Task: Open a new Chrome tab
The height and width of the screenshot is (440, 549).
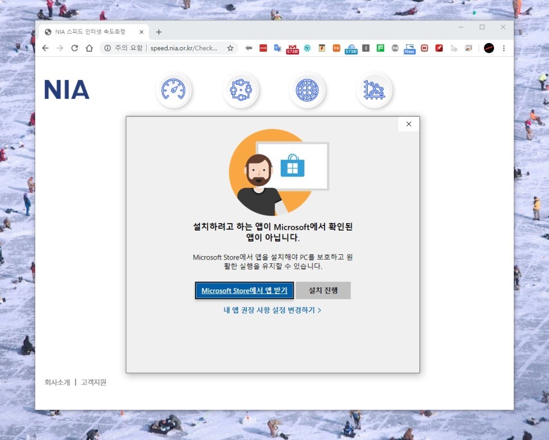Action: click(x=159, y=32)
